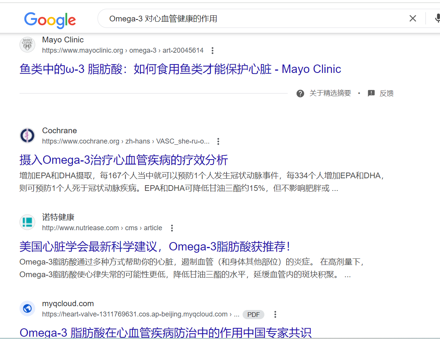Start voice search with the microphone icon
The image size is (440, 339).
(x=437, y=18)
